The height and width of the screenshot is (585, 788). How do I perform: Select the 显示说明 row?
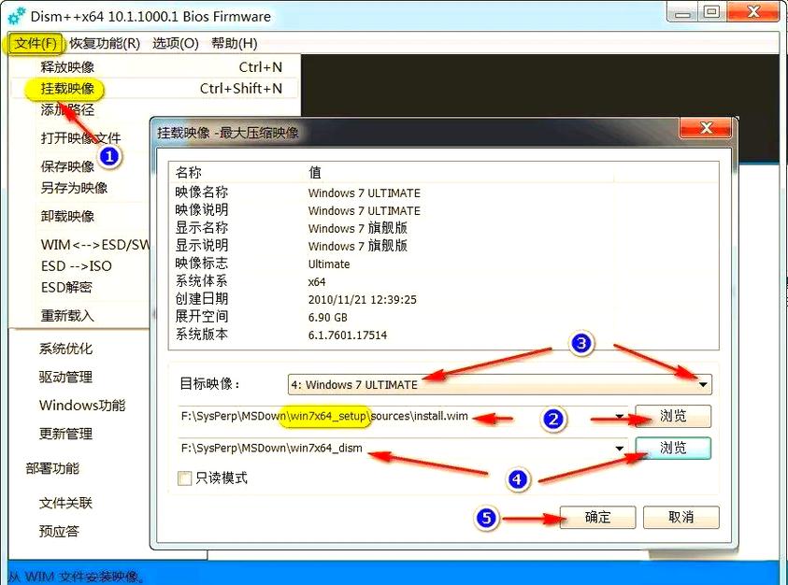(444, 247)
